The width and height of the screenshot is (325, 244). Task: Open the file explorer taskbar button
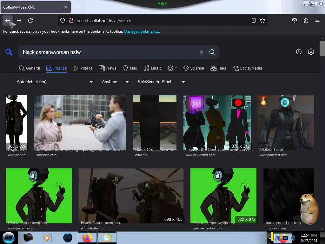tap(107, 238)
